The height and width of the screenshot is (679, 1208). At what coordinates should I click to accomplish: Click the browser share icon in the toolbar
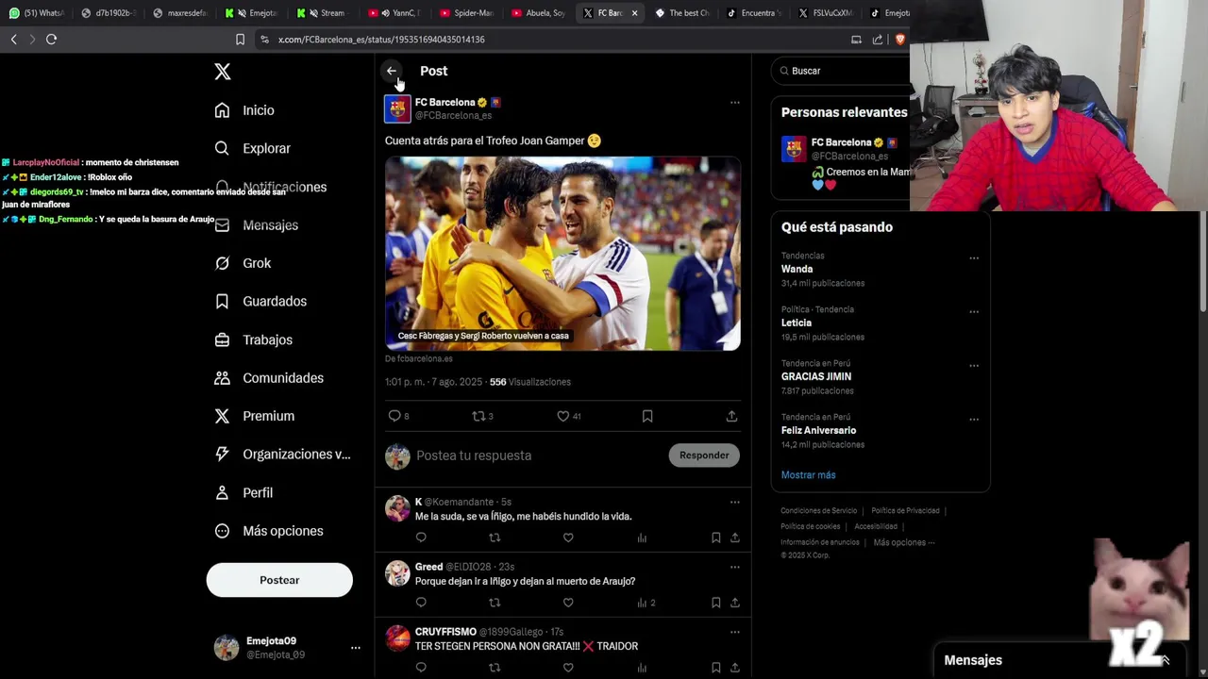[878, 40]
